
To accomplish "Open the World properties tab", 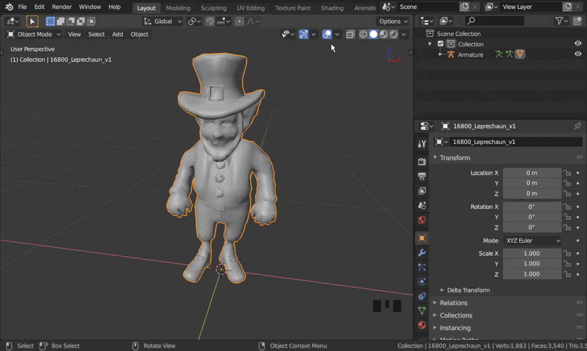I will click(422, 220).
